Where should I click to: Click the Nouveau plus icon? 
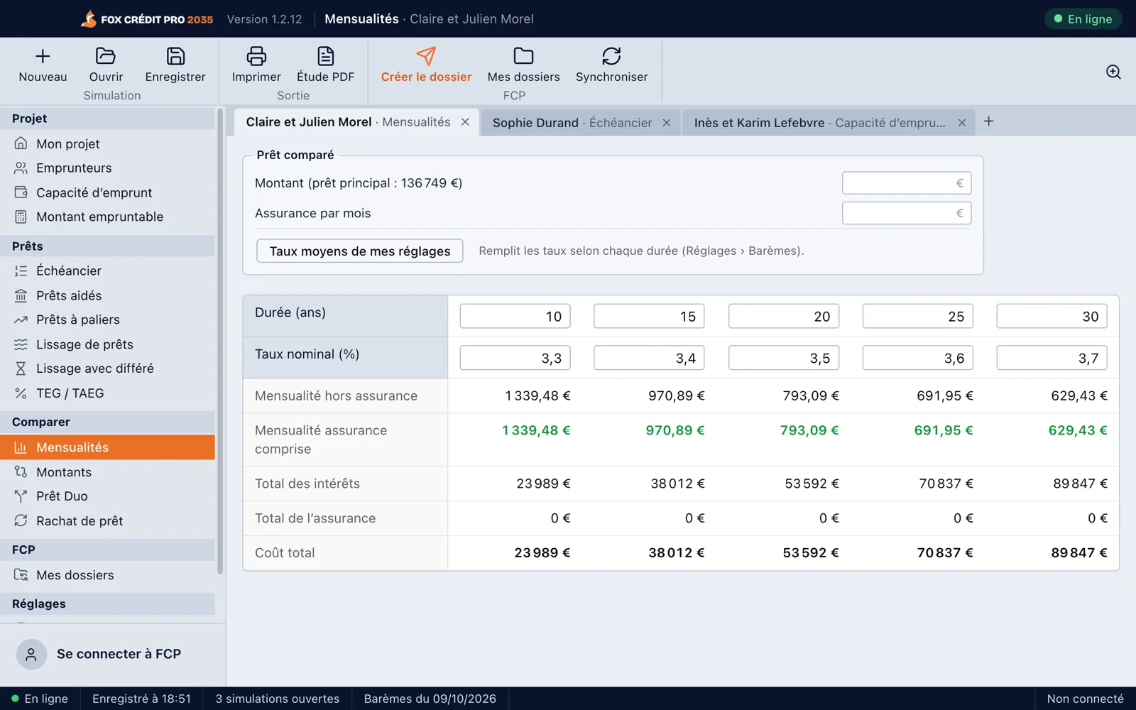(x=43, y=56)
